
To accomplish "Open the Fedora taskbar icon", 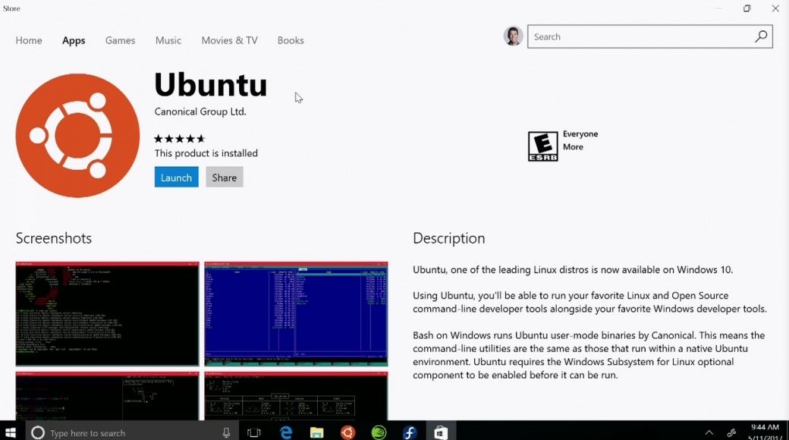I will click(x=410, y=432).
